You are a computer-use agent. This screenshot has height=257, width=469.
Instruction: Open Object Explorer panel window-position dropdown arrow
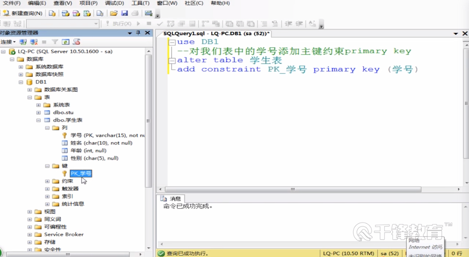[x=130, y=33]
